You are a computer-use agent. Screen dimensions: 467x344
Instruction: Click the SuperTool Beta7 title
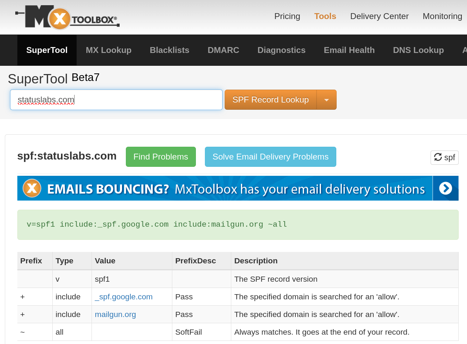(x=54, y=79)
